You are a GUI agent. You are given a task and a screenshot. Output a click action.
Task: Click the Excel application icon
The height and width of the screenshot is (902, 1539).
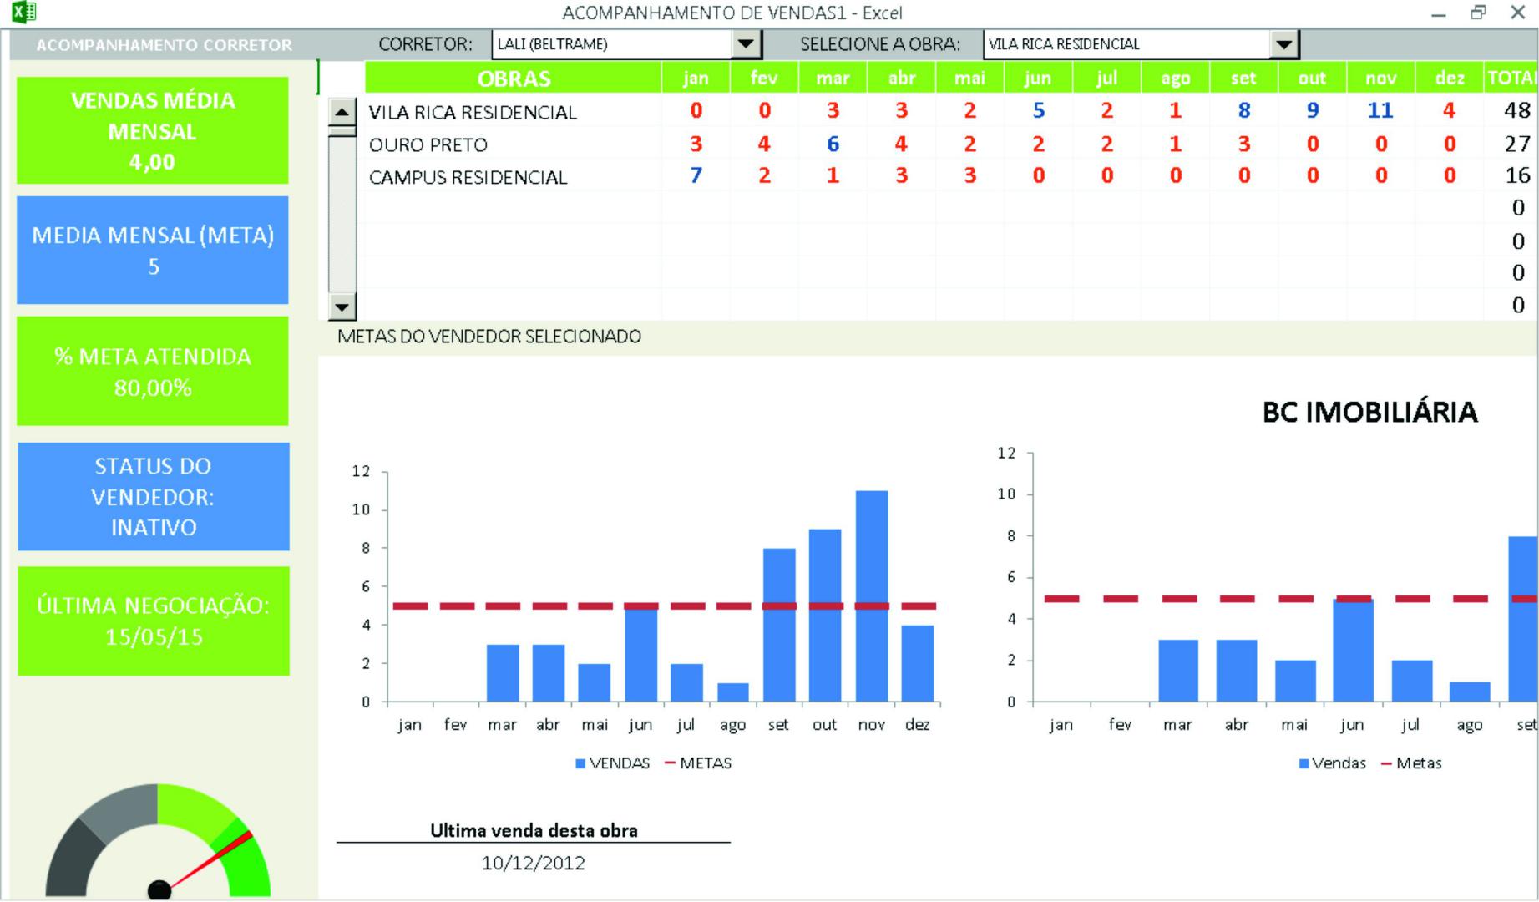point(23,12)
